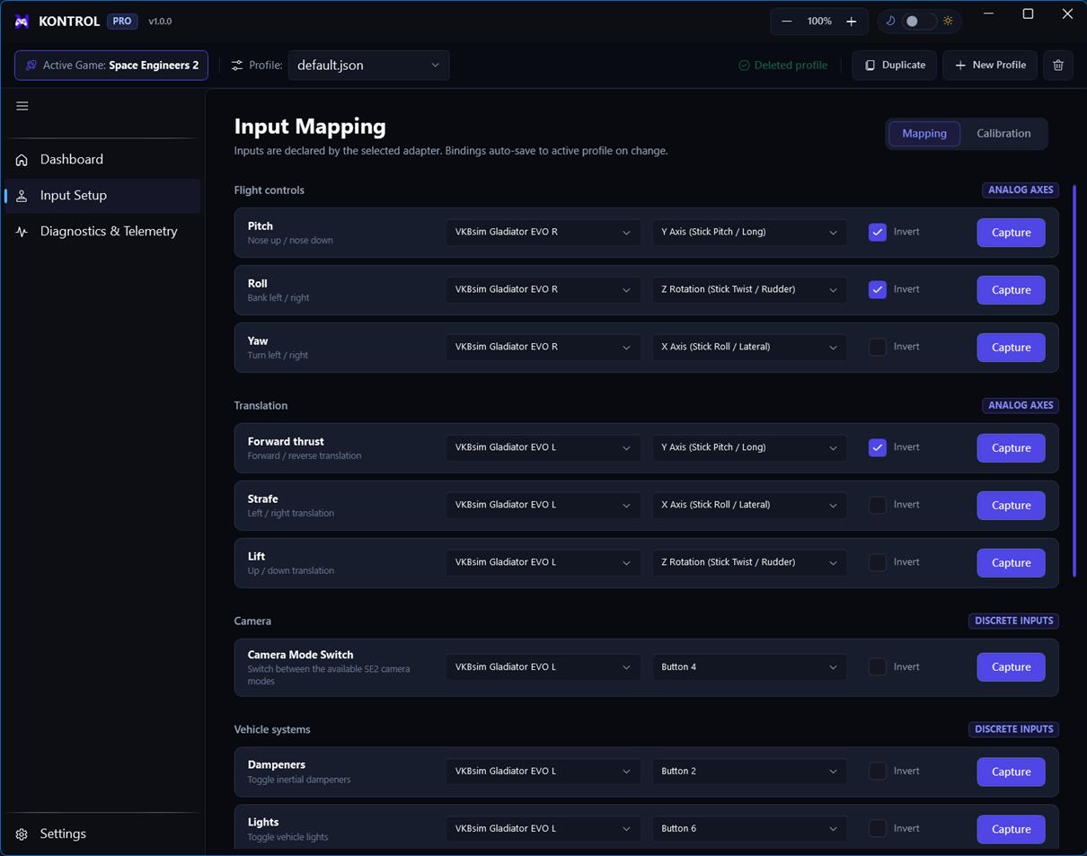The image size is (1087, 856).
Task: Open Diagnostics & Telemetry page
Action: (x=102, y=232)
